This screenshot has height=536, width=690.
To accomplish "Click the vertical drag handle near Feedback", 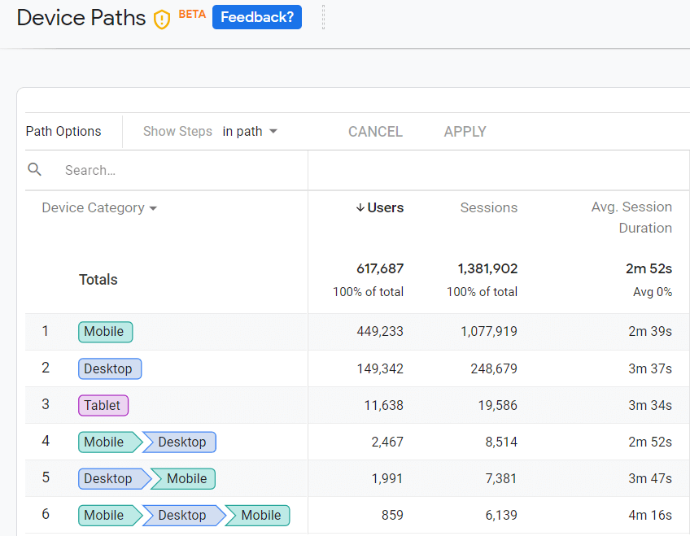I will (323, 17).
